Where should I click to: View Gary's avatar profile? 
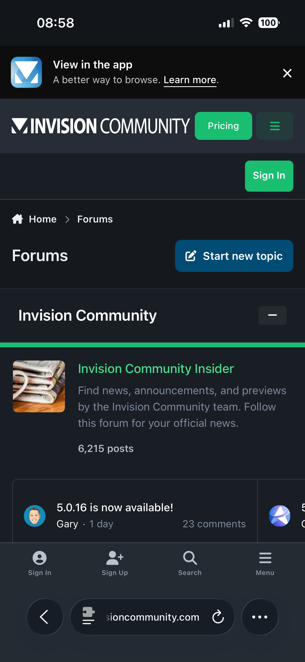(35, 516)
